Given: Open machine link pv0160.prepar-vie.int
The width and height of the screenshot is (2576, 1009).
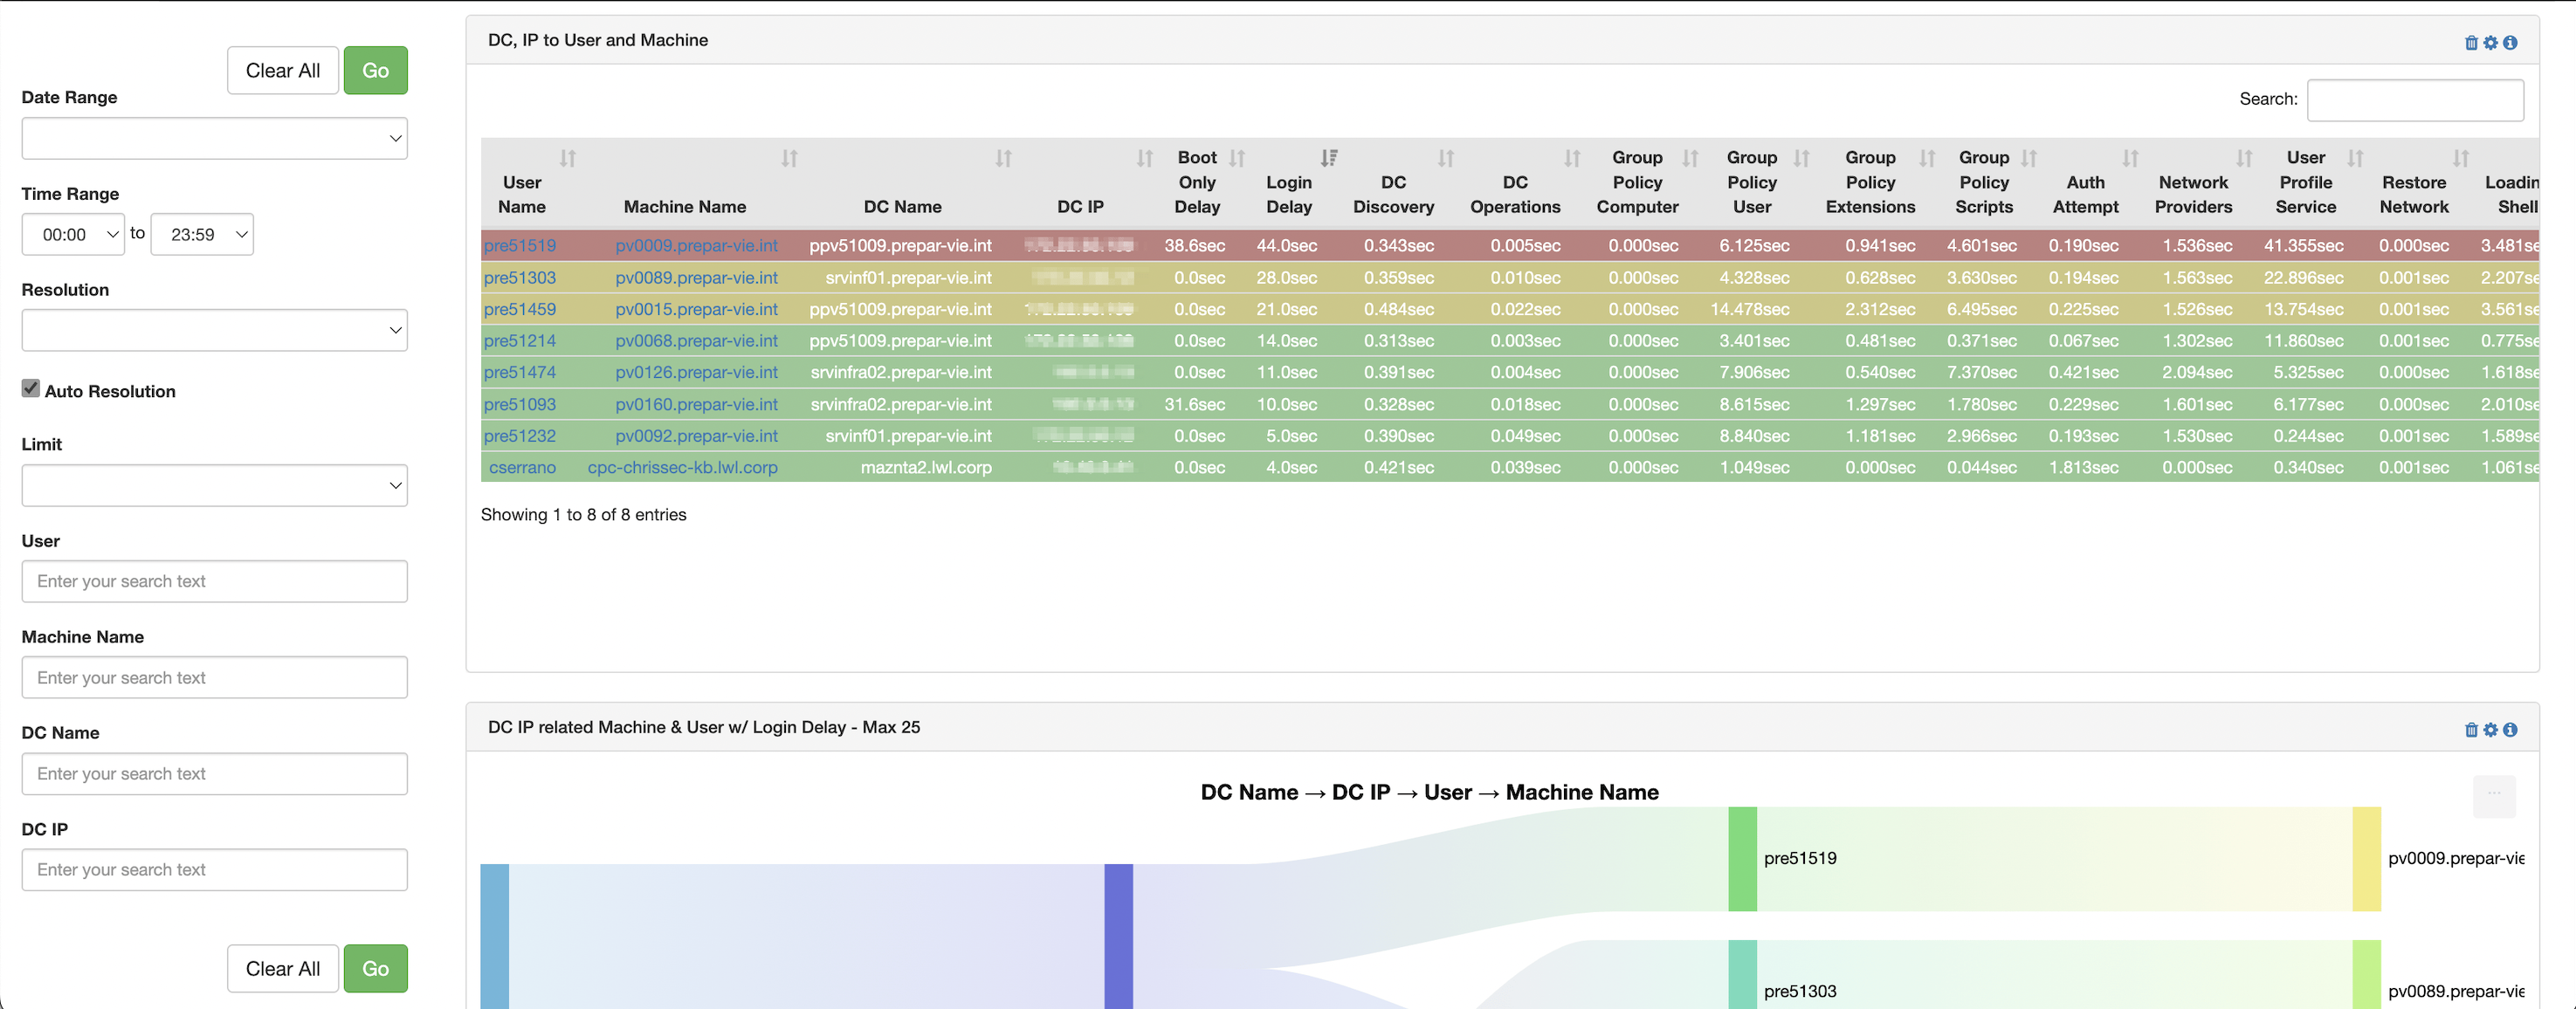Looking at the screenshot, I should coord(696,405).
